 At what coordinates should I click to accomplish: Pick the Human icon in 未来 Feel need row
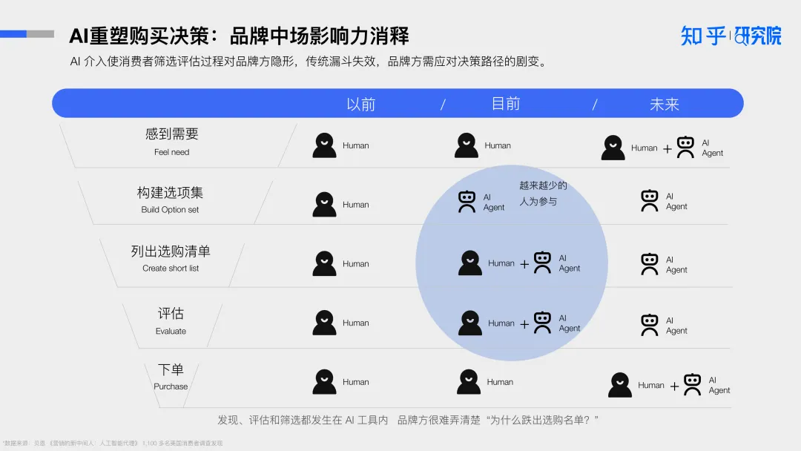point(613,148)
